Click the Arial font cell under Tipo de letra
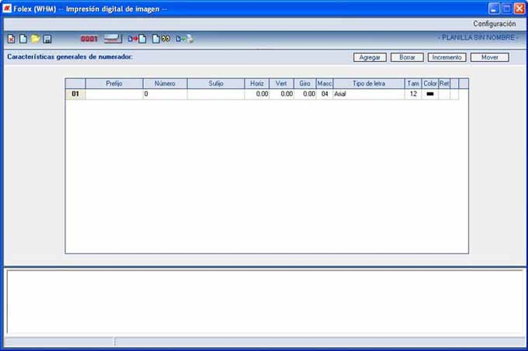The width and height of the screenshot is (528, 351). [368, 94]
